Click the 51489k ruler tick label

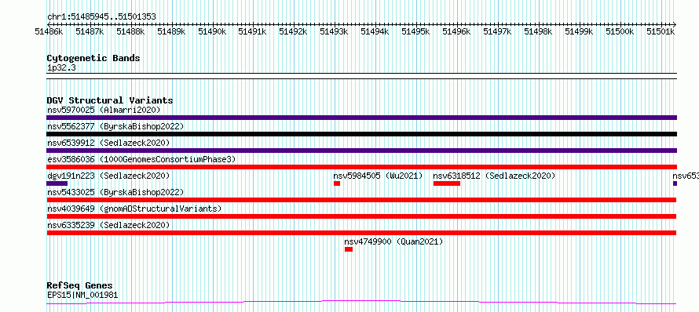(172, 31)
